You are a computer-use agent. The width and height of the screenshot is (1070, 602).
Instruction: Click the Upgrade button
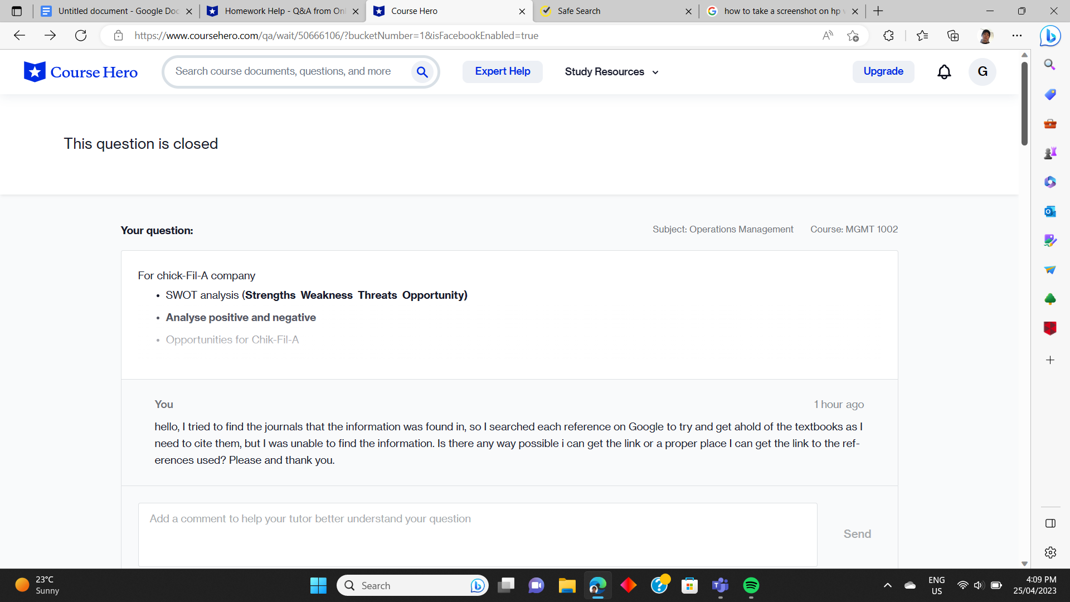tap(883, 71)
